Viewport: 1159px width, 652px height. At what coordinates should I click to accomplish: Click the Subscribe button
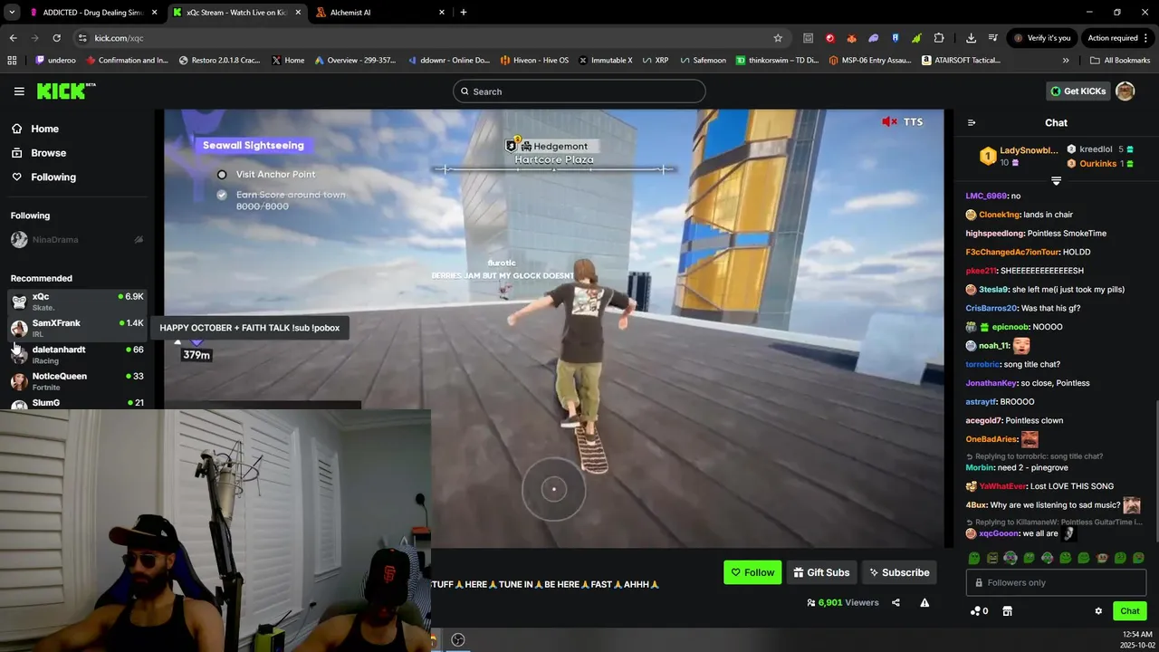[x=899, y=572]
